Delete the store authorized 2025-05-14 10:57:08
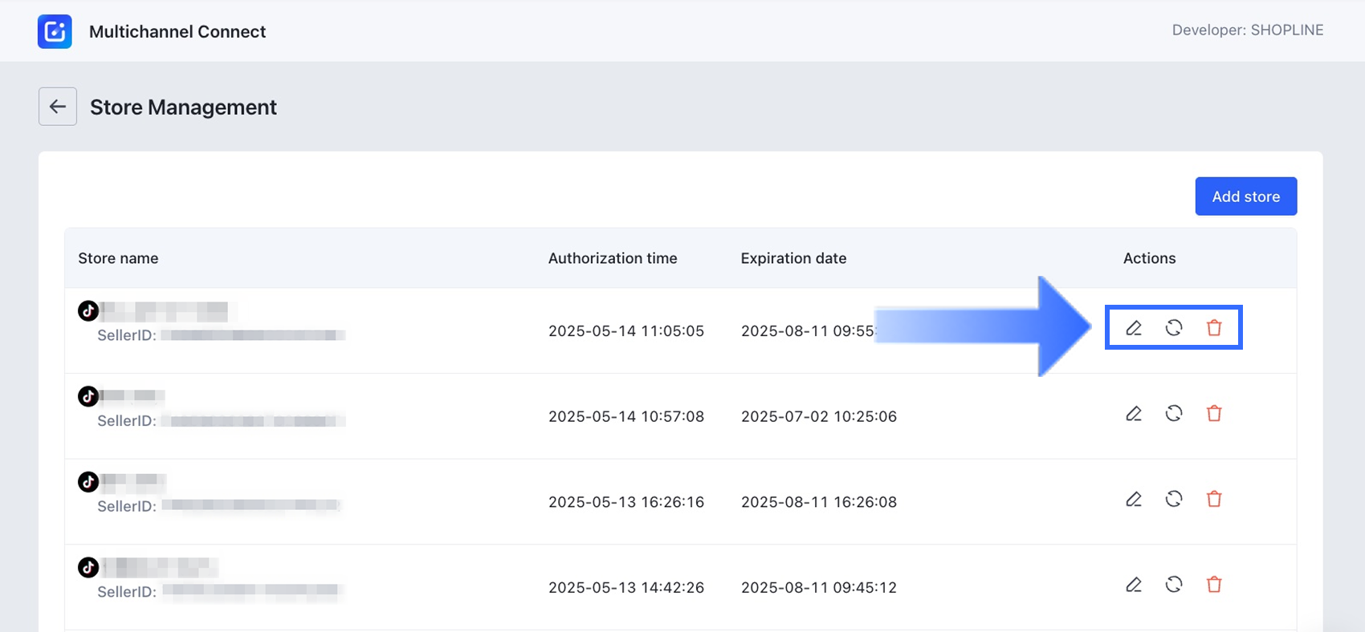1365x632 pixels. pos(1214,414)
